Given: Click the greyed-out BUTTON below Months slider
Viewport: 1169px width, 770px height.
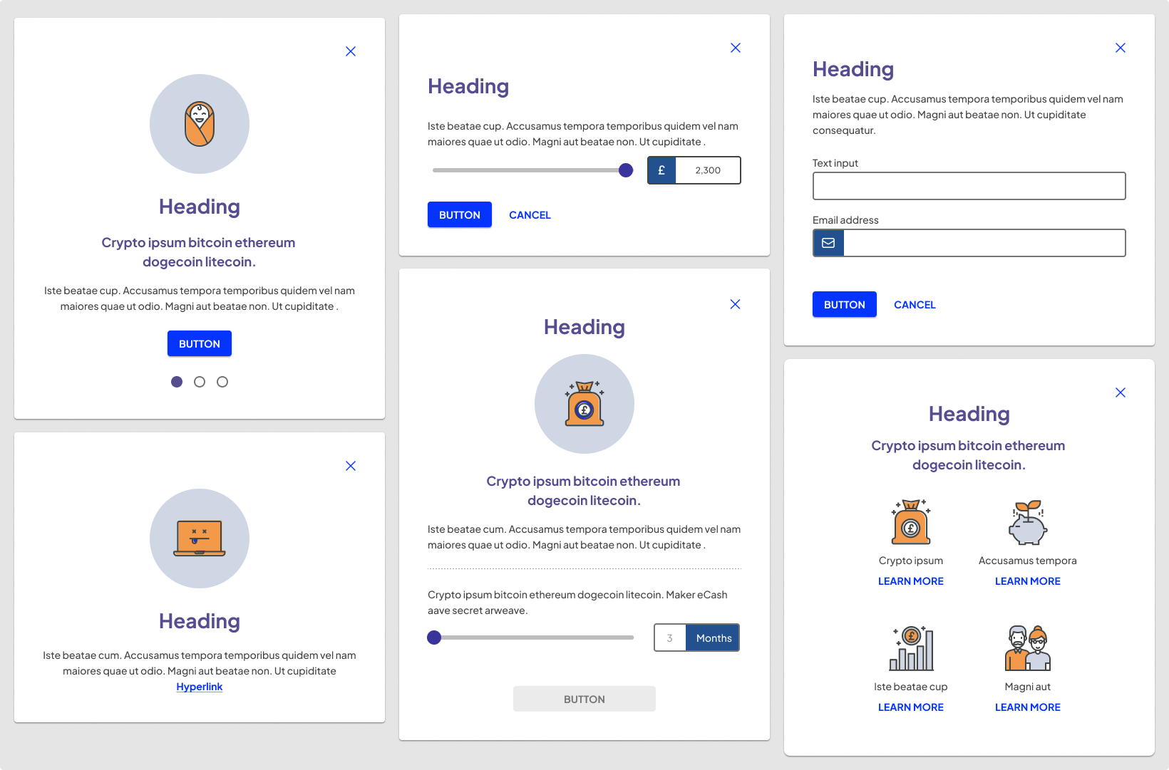Looking at the screenshot, I should pyautogui.click(x=584, y=699).
